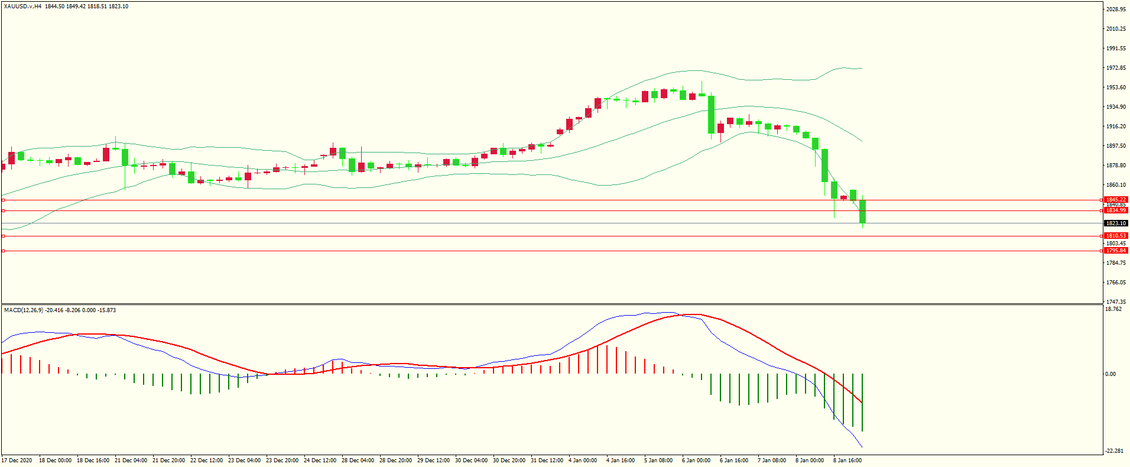This screenshot has width=1130, height=467.
Task: Click the MACD(12,26,9) indicator label
Action: pyautogui.click(x=23, y=310)
